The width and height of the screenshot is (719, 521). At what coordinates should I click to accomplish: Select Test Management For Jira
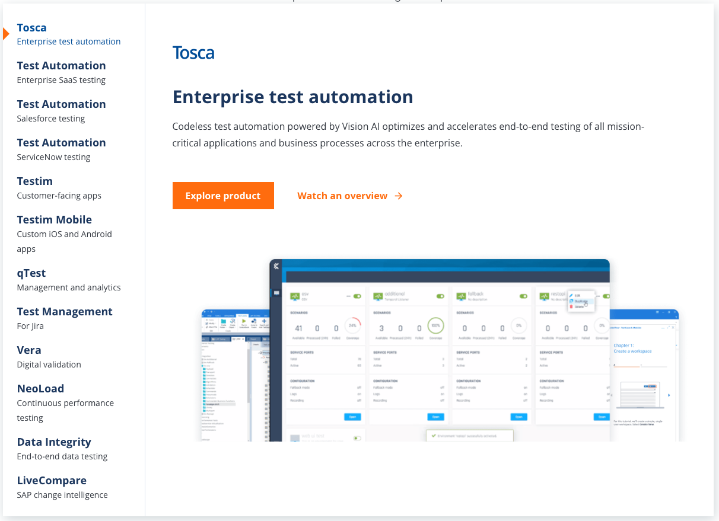click(65, 318)
